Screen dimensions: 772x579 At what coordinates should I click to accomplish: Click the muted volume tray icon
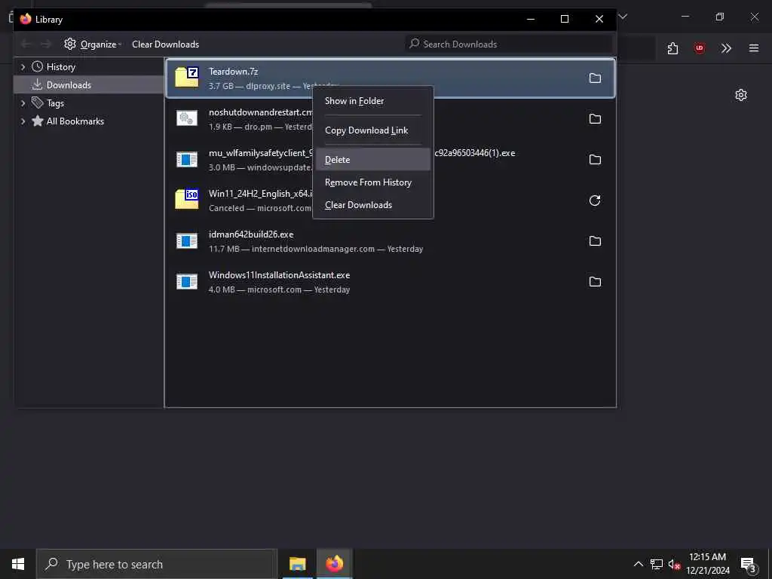coord(674,564)
